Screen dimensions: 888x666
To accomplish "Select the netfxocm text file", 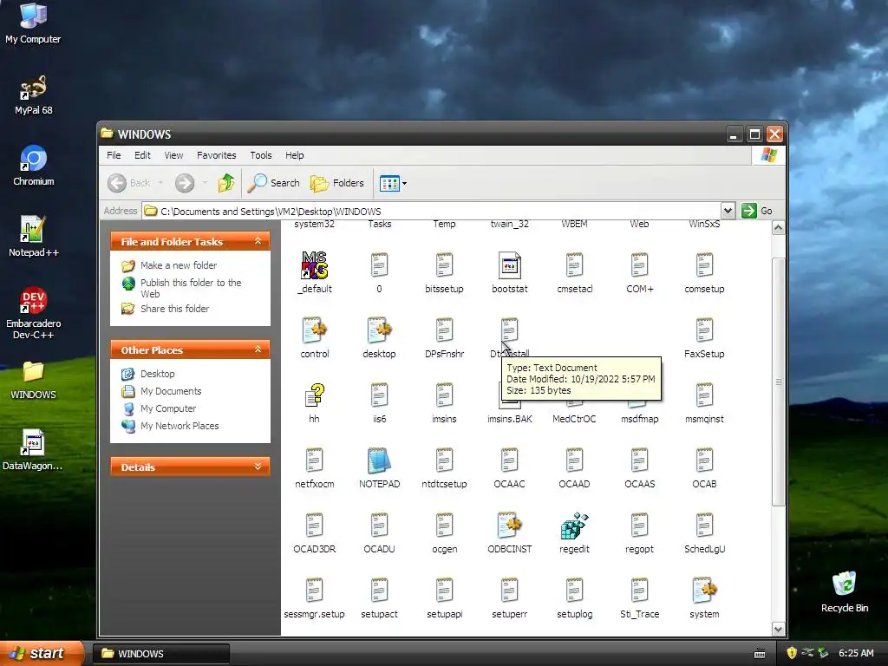I will click(314, 460).
